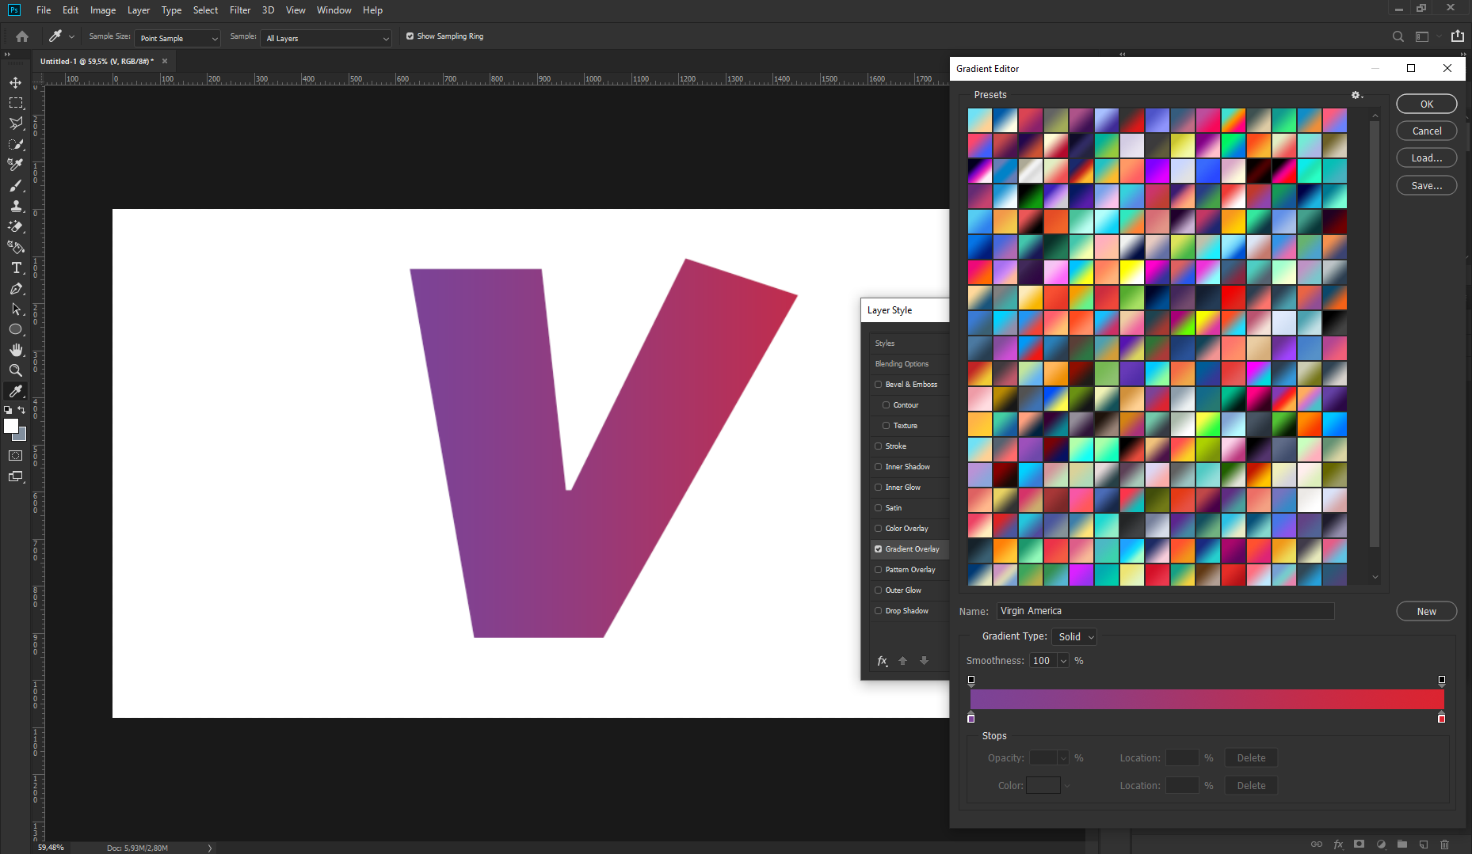The width and height of the screenshot is (1472, 854).
Task: Open the Image menu
Action: click(103, 10)
